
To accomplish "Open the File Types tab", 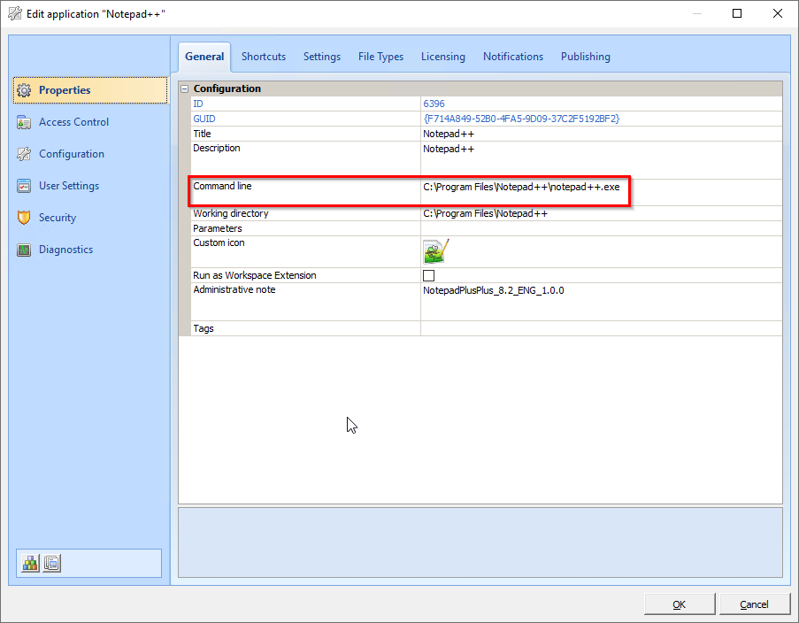I will [380, 56].
